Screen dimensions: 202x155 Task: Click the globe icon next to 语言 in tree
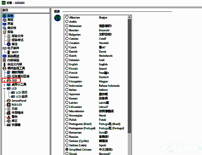click(x=4, y=15)
